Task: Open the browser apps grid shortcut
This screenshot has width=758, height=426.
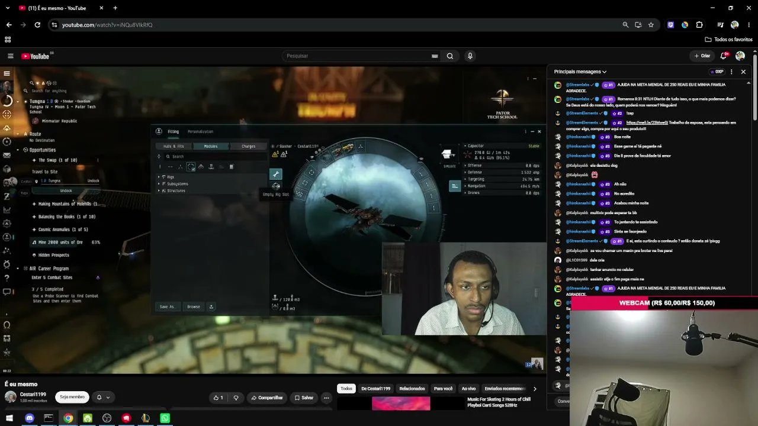Action: coord(8,40)
